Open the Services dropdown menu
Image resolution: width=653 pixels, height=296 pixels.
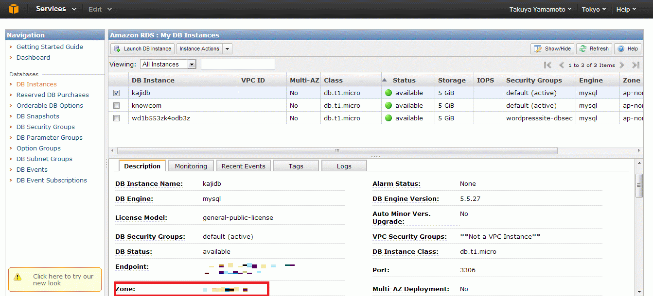coord(56,9)
